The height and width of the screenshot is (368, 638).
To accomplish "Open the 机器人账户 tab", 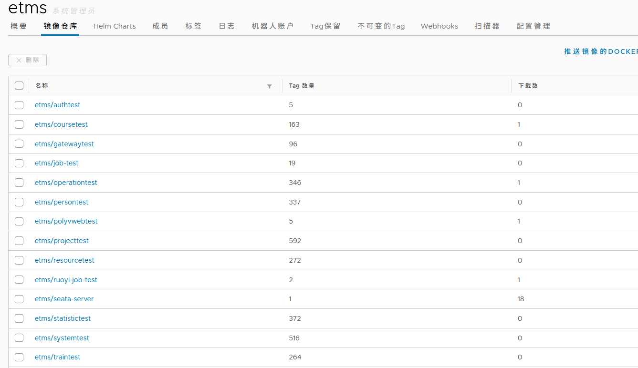I will click(x=272, y=26).
